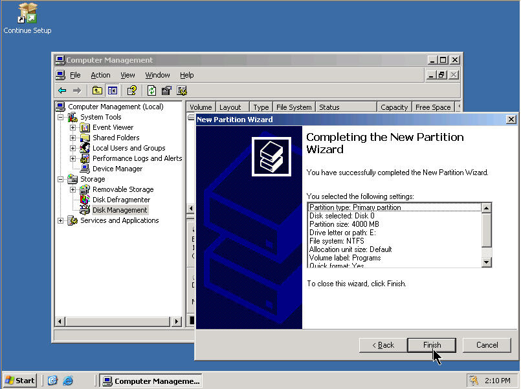Click the Help toolbar icon with question mark
The image size is (521, 389).
pyautogui.click(x=132, y=90)
